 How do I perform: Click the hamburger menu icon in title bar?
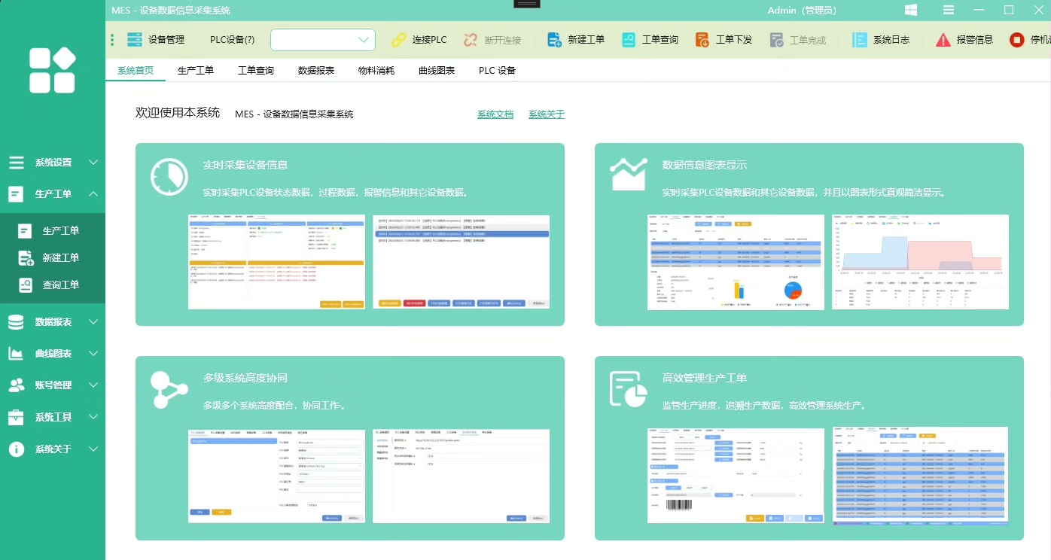click(949, 10)
